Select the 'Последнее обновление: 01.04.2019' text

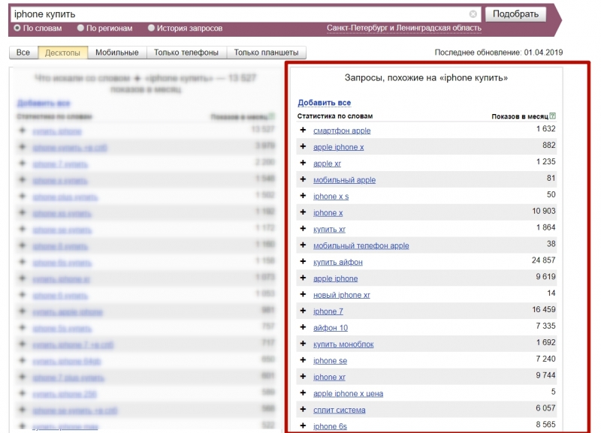(x=499, y=53)
